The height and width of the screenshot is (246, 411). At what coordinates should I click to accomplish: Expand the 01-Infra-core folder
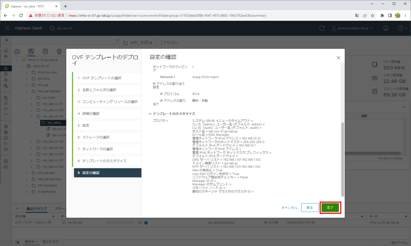[x=27, y=73]
